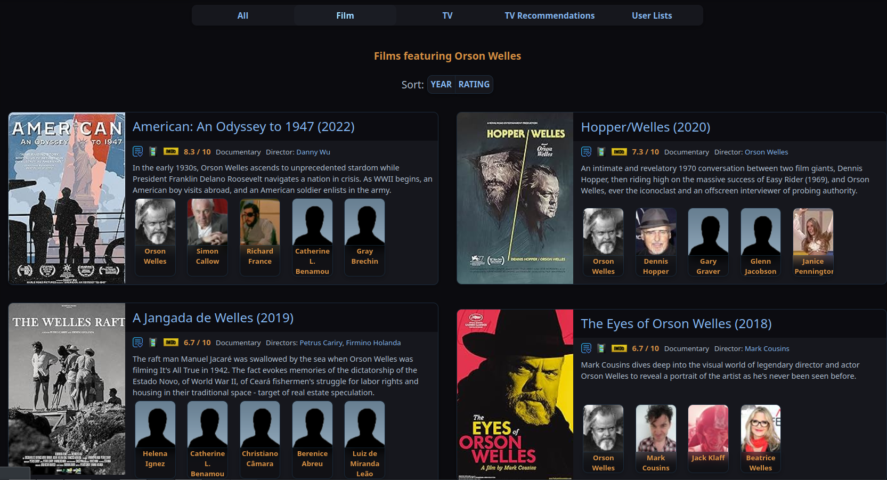Open Hopper/Welles (2020) title link
Screen dimensions: 887x480
(646, 127)
